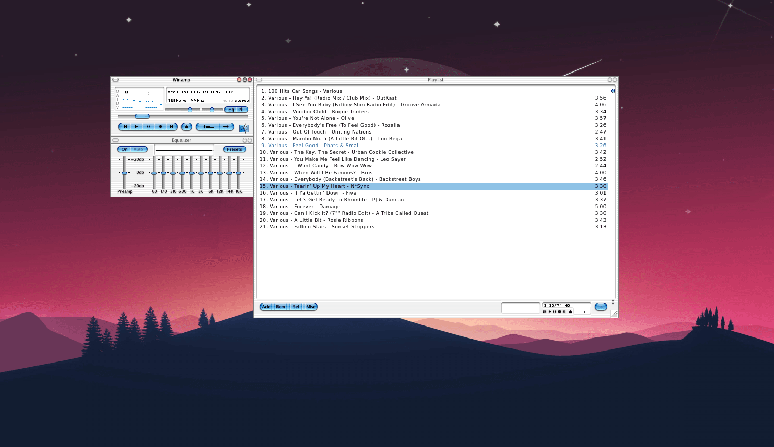The height and width of the screenshot is (447, 774).
Task: Select track 11 You Make Me Feel Like Dancing
Action: click(x=433, y=159)
